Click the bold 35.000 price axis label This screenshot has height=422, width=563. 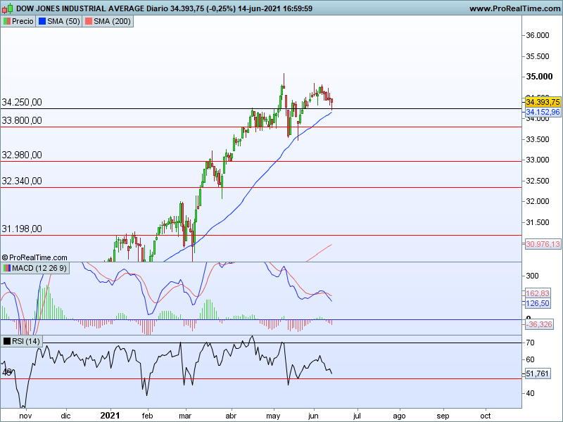[539, 77]
